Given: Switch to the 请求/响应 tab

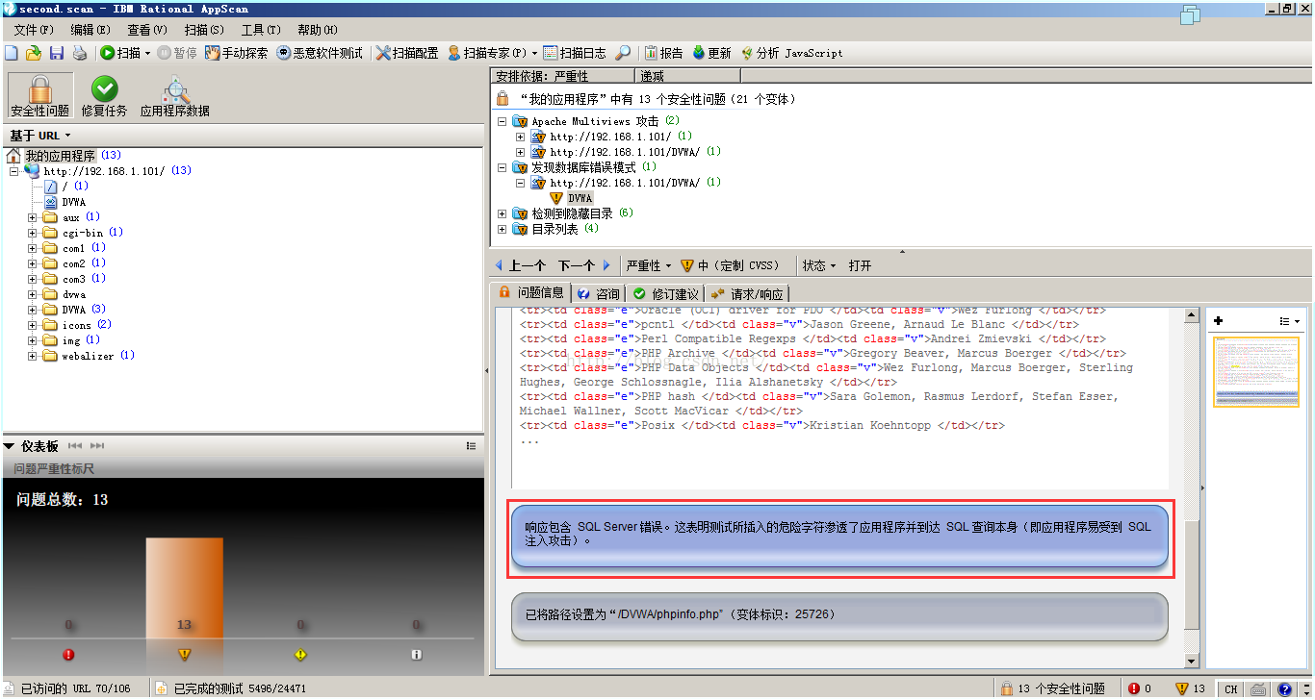Looking at the screenshot, I should [x=747, y=293].
